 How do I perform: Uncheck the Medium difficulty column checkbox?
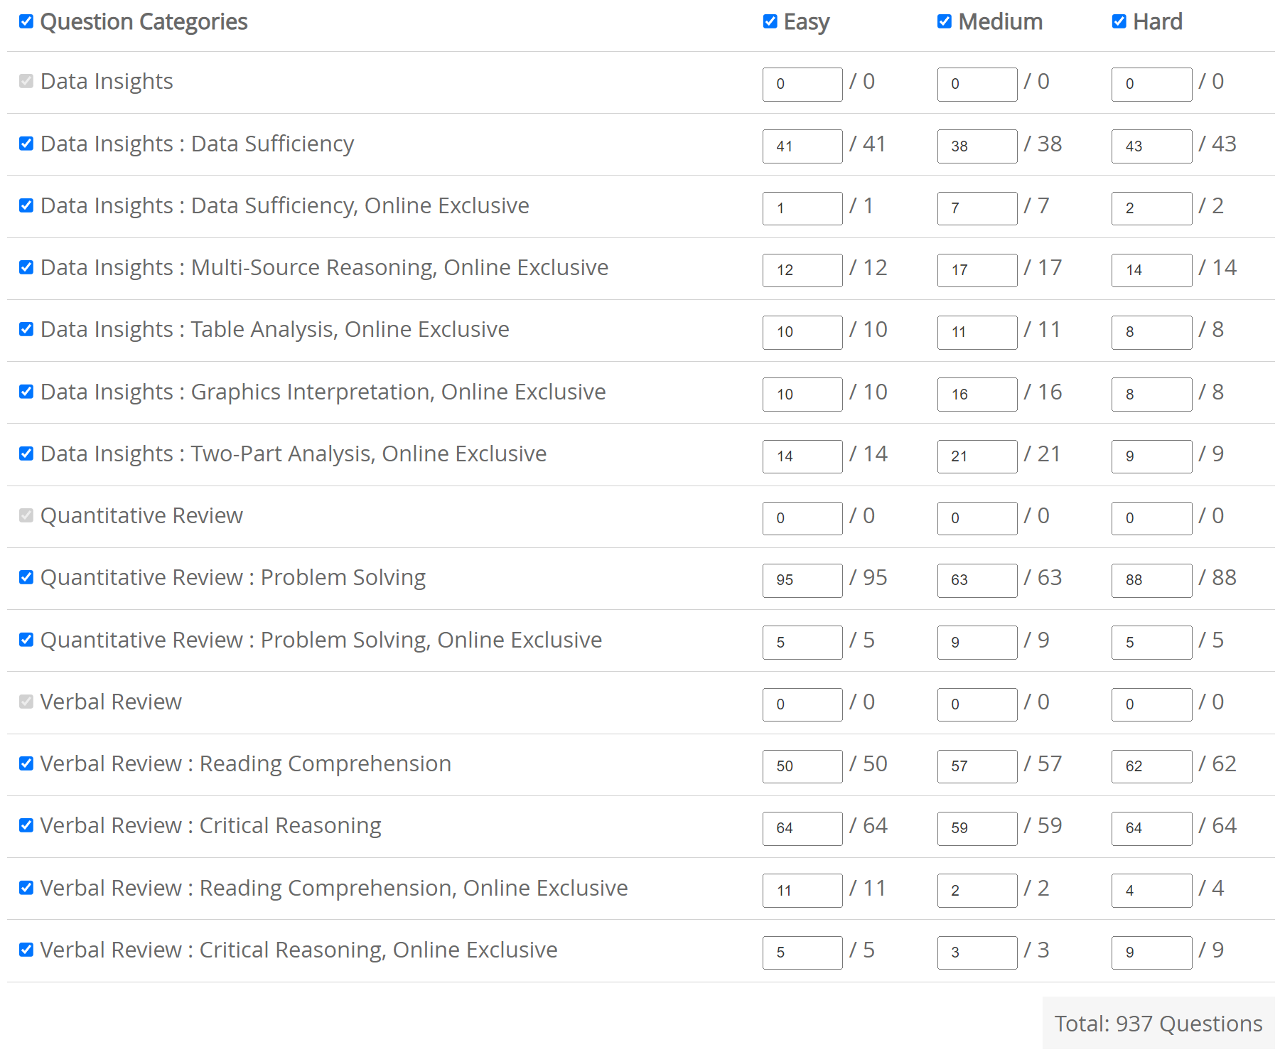pyautogui.click(x=945, y=21)
